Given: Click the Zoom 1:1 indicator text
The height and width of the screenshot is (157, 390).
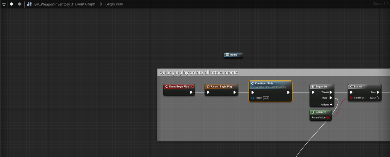Looking at the screenshot, I should tap(380, 4).
